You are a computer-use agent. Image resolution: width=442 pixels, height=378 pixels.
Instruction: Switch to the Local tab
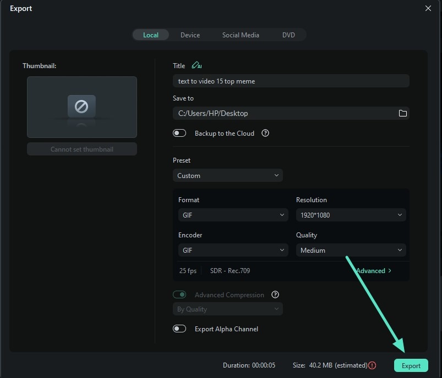[151, 35]
